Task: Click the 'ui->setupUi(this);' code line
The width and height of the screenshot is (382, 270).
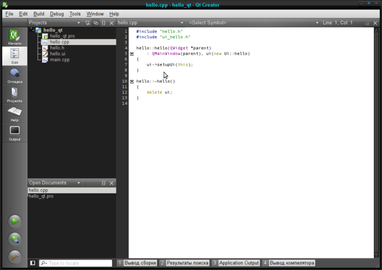Action: [169, 65]
